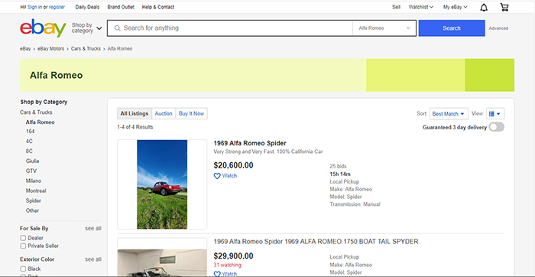Open the red Spider car thumbnail
Screen dimensions: 535x277
tap(162, 184)
